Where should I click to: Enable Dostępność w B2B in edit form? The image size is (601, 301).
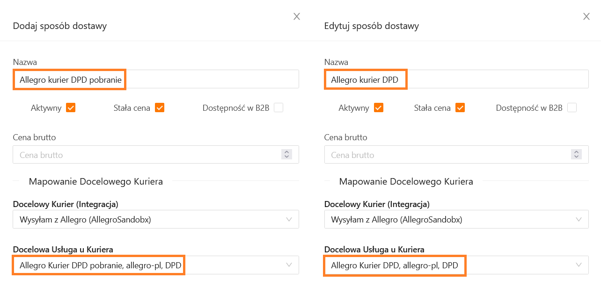coord(572,108)
